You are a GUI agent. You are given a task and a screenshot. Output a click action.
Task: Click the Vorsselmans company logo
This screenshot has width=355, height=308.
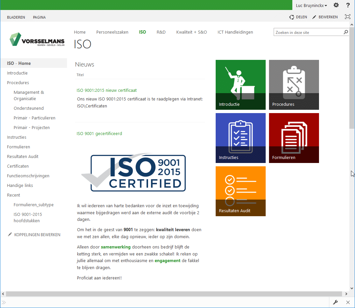(37, 39)
